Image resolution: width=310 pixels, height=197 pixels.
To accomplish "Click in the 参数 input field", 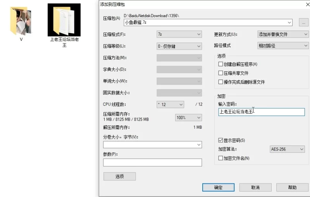I will click(x=152, y=162).
